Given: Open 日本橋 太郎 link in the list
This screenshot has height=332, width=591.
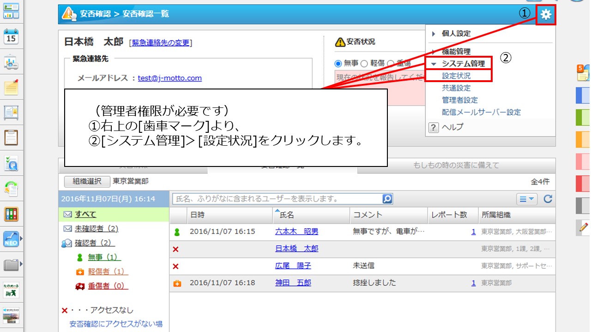Looking at the screenshot, I should [297, 249].
